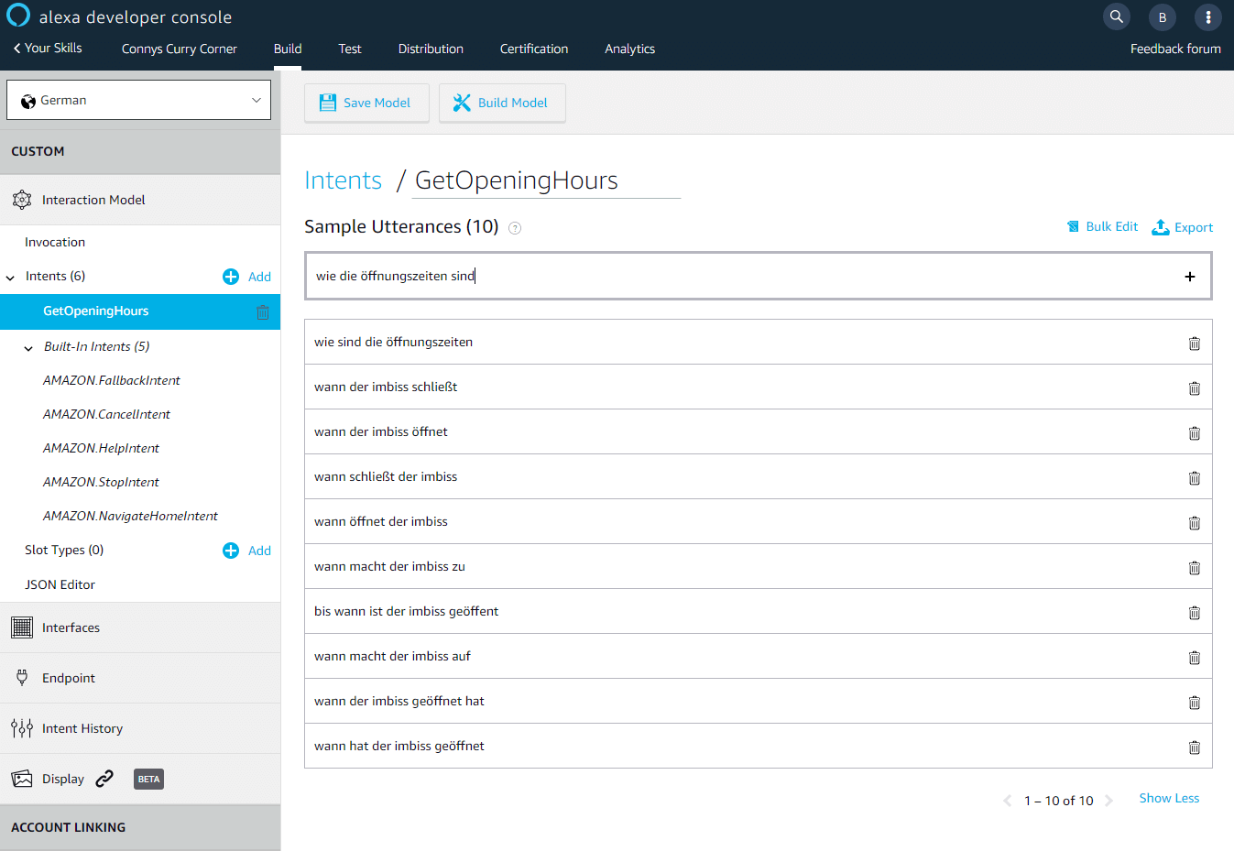Click the Intents breadcrumb link
The height and width of the screenshot is (851, 1234).
click(343, 180)
